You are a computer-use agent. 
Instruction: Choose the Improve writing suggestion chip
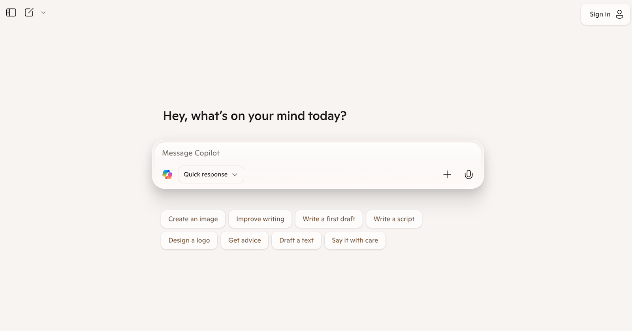coord(260,219)
